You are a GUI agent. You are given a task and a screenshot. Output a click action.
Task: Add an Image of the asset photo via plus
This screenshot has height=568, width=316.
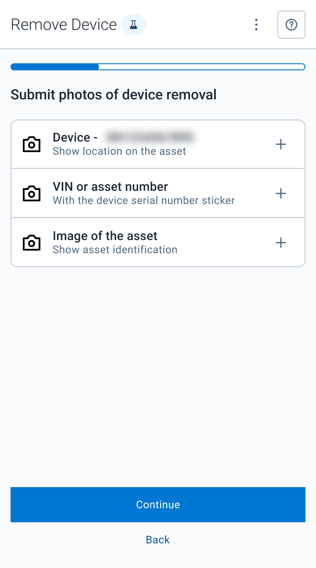(281, 243)
